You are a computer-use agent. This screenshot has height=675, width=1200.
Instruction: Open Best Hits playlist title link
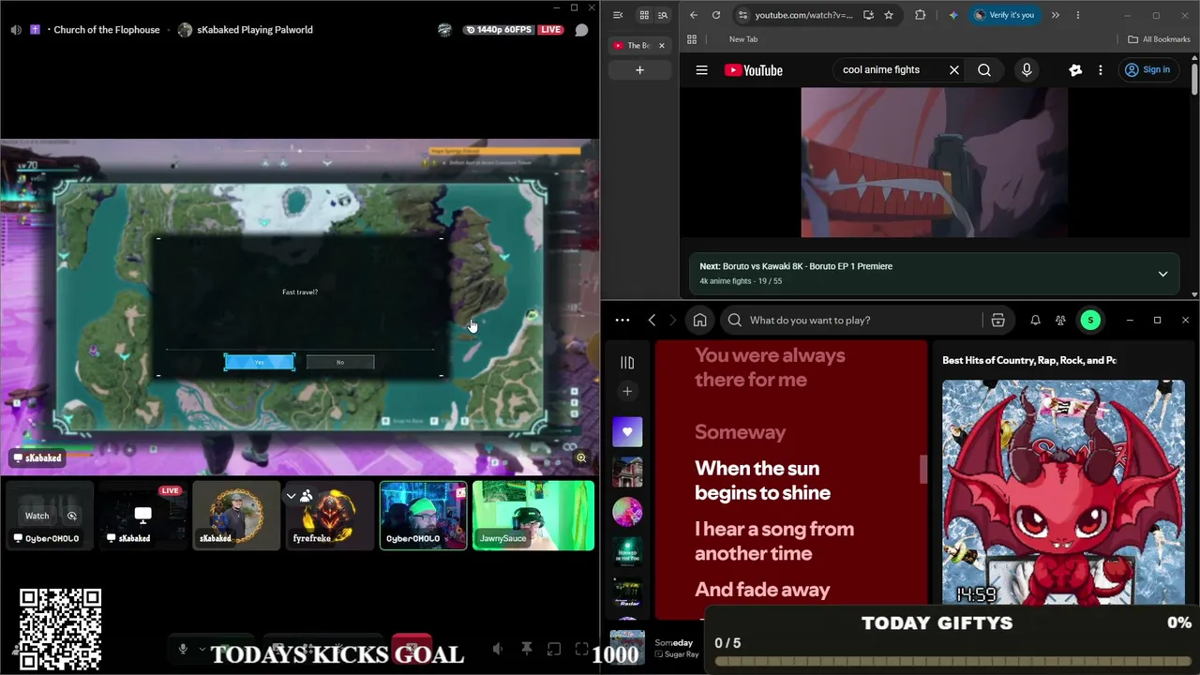[x=1029, y=360]
